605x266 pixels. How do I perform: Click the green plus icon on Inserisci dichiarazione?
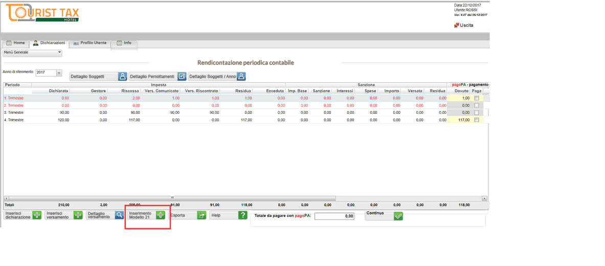point(37,215)
